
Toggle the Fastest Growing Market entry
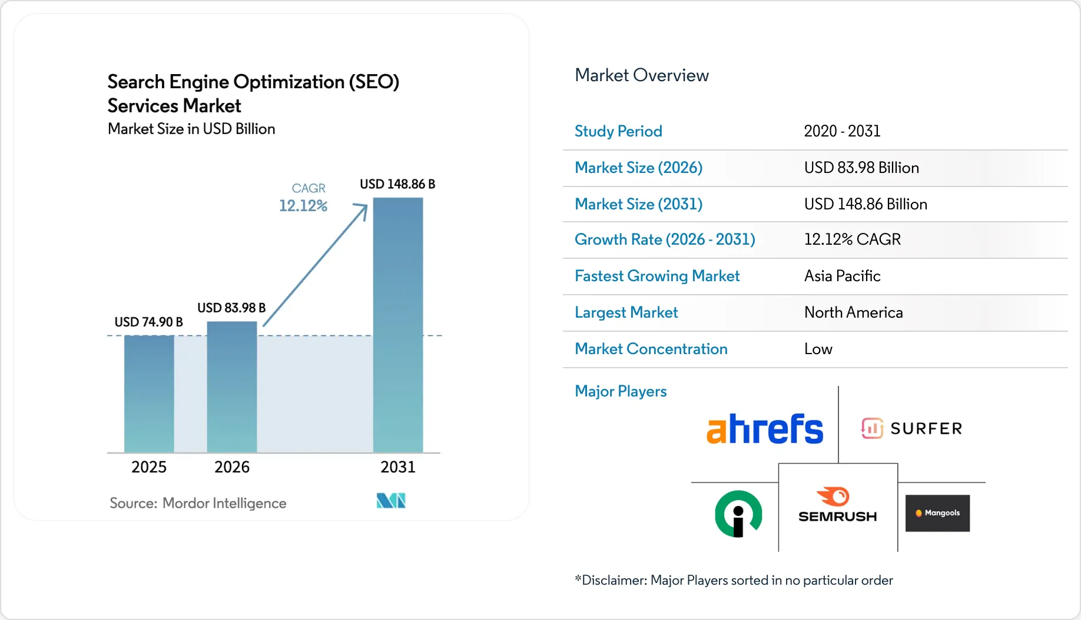[x=656, y=276]
